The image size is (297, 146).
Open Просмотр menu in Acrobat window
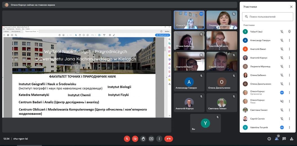pos(18,29)
